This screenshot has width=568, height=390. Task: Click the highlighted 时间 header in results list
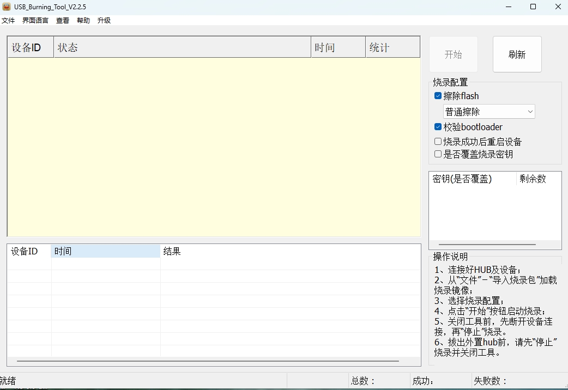tap(105, 251)
